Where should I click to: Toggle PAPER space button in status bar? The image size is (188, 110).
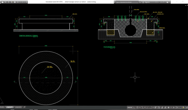point(130,108)
